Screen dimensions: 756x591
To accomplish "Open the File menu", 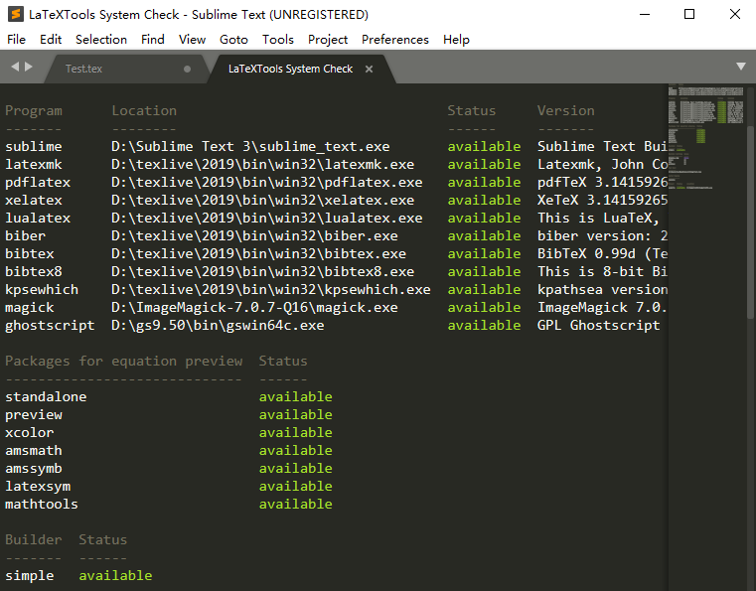I will [17, 40].
